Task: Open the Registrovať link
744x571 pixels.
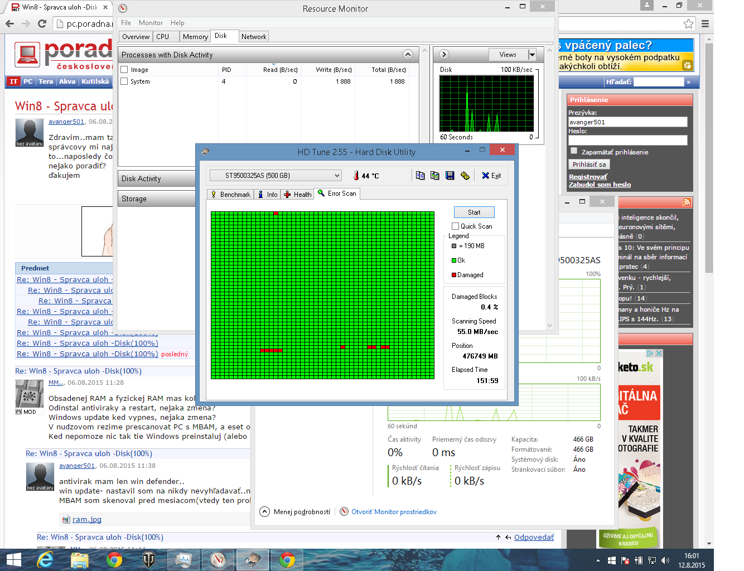Action: [588, 177]
